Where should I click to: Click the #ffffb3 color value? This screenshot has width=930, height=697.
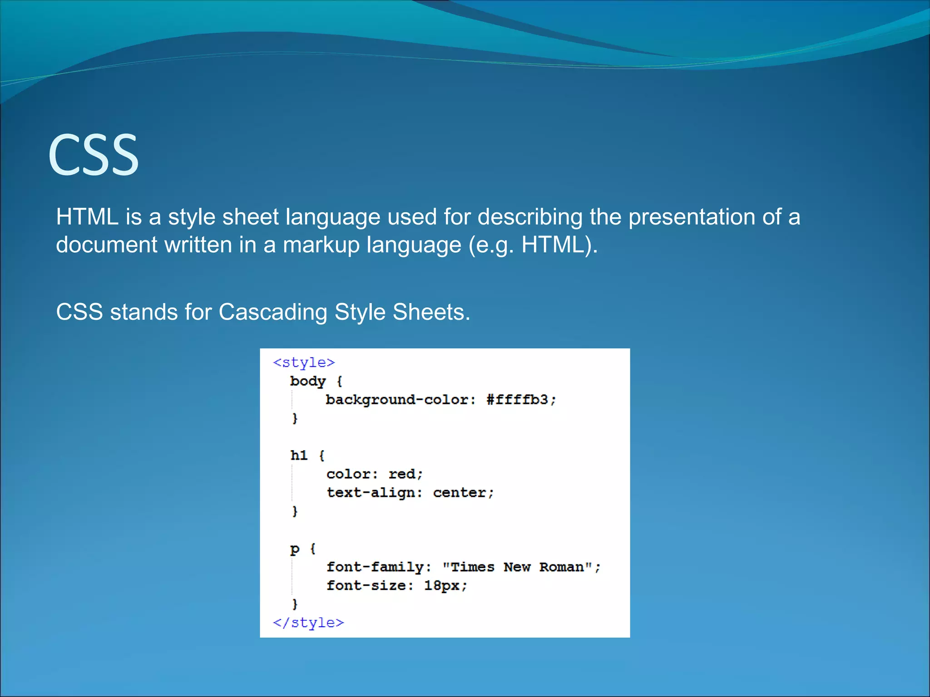click(517, 400)
